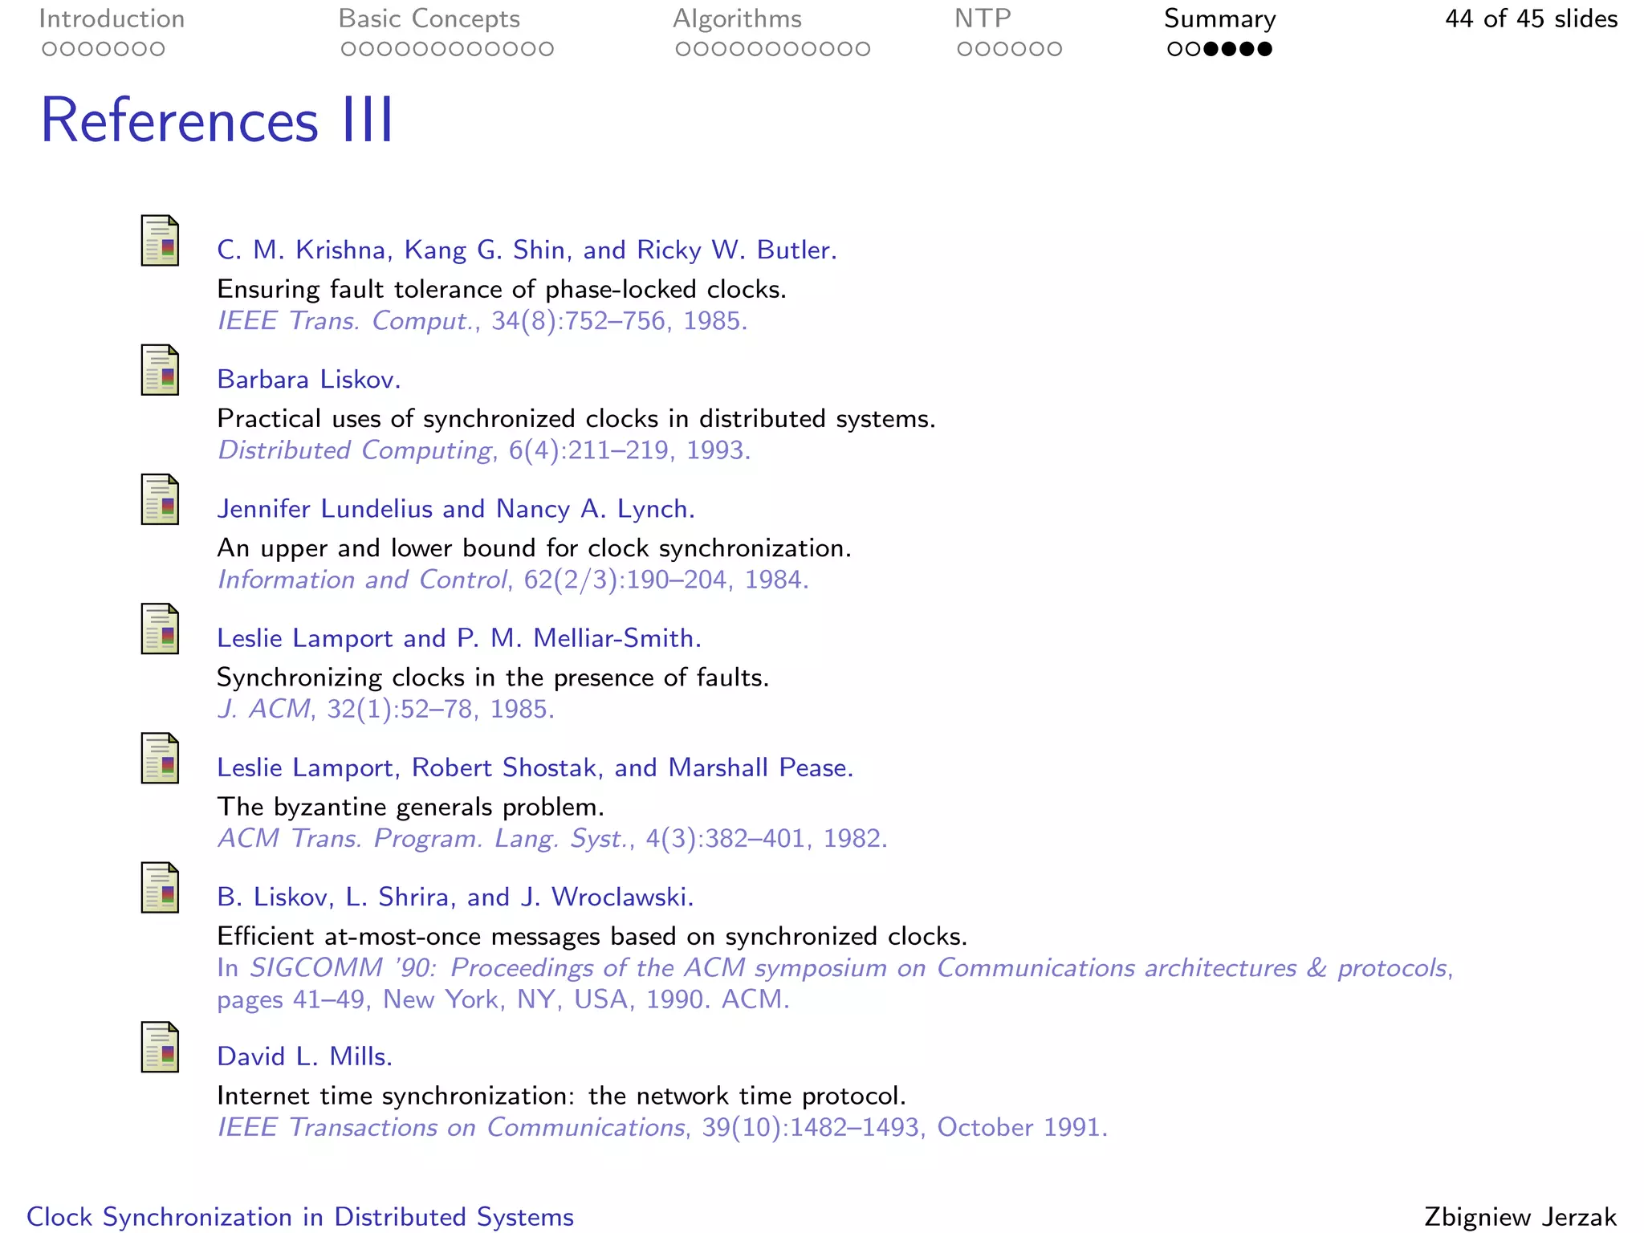Navigate to the NTP section

(x=982, y=18)
